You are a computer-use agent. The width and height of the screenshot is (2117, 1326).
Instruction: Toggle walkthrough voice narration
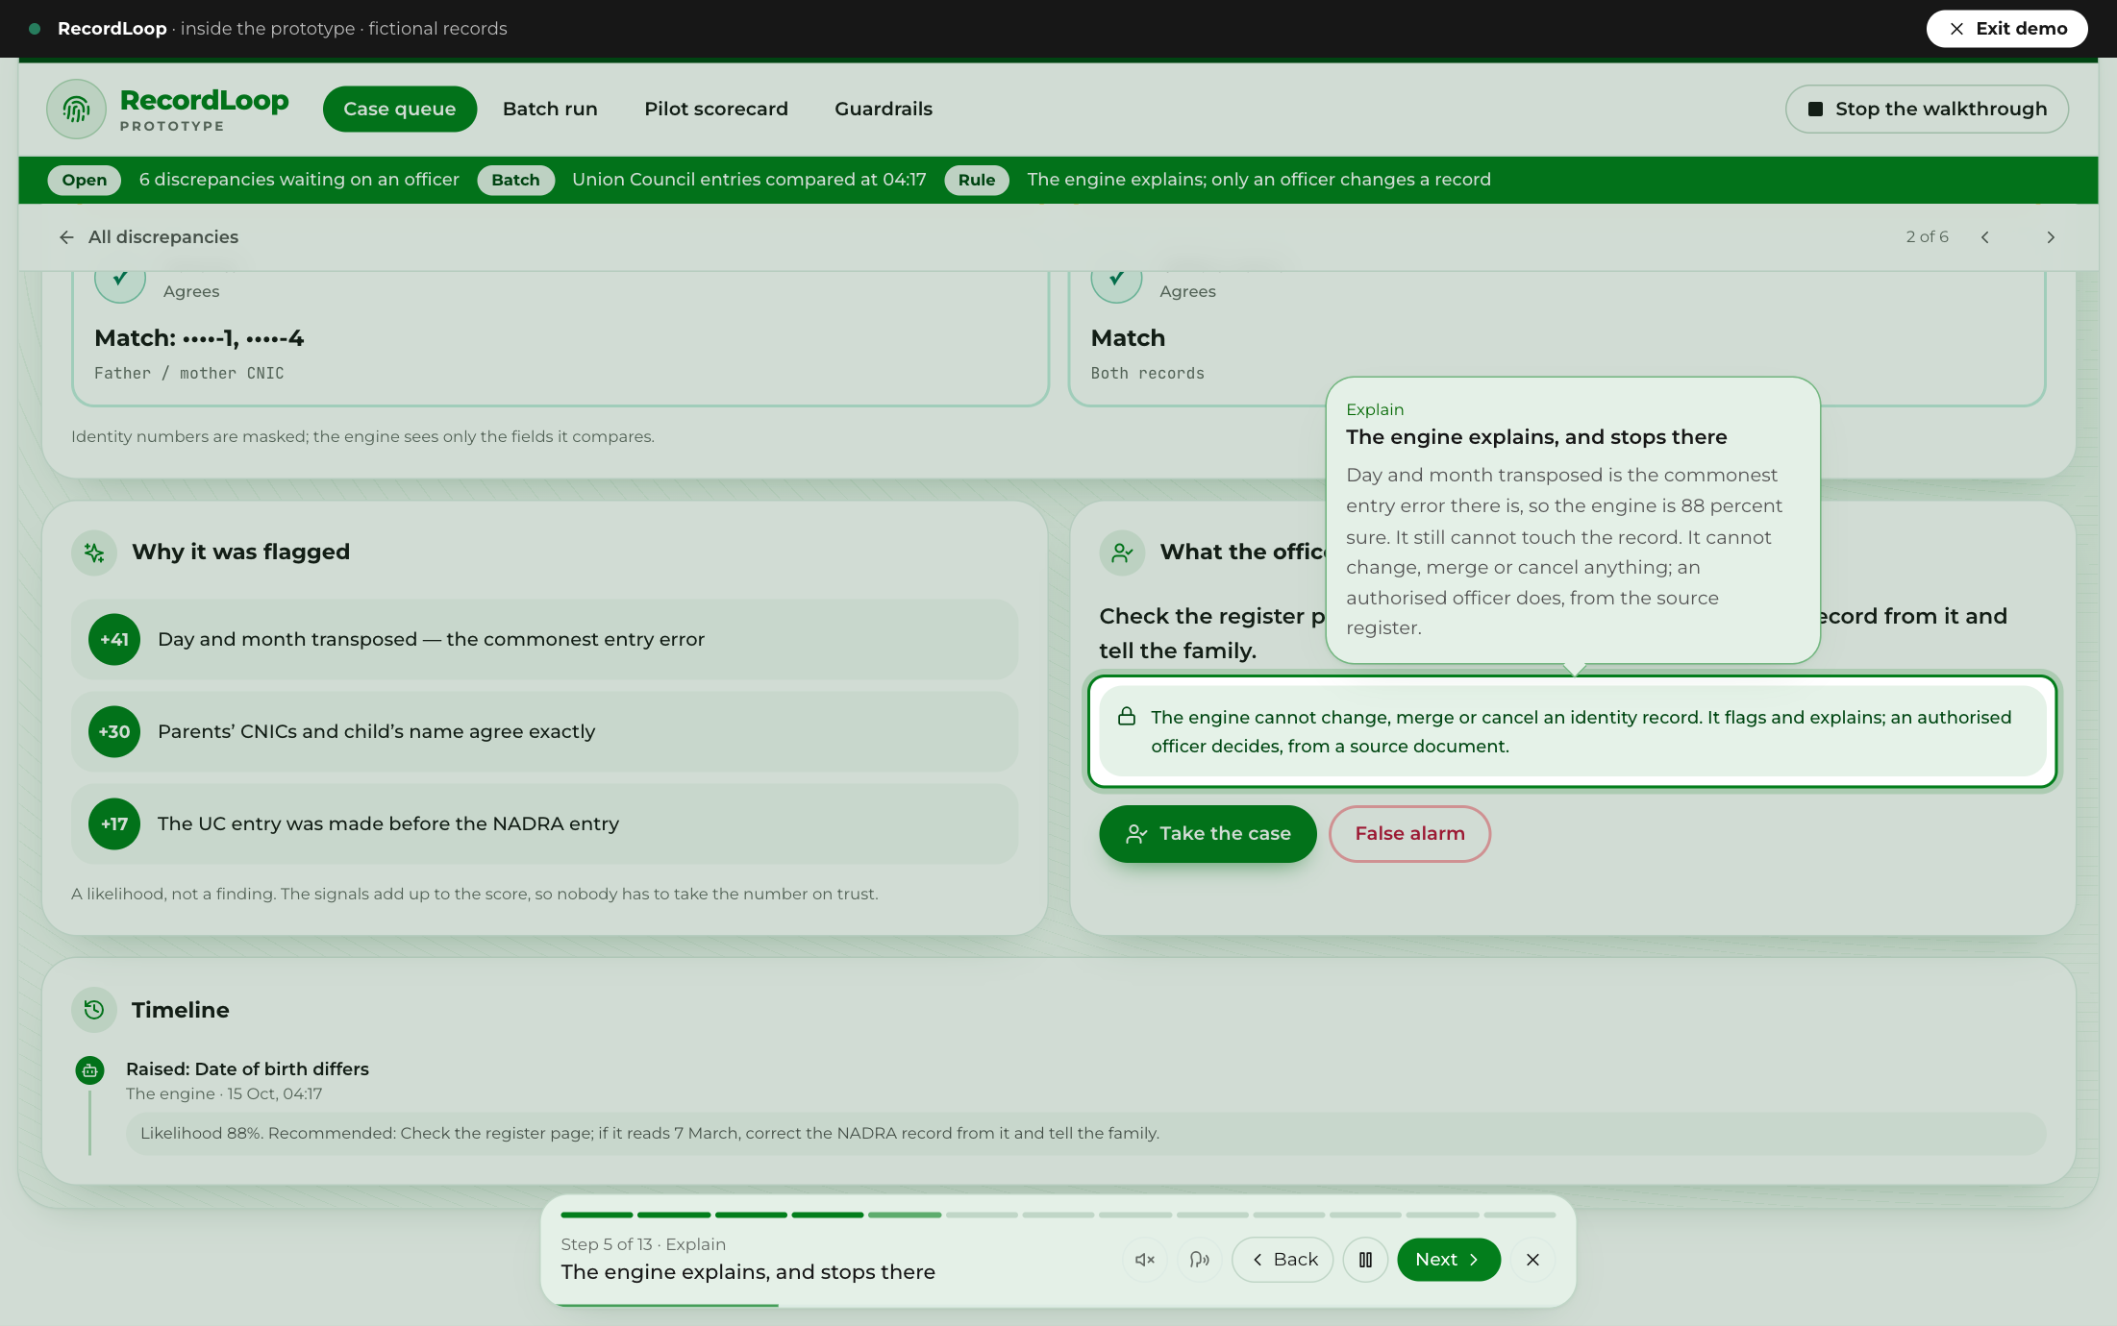click(x=1199, y=1260)
